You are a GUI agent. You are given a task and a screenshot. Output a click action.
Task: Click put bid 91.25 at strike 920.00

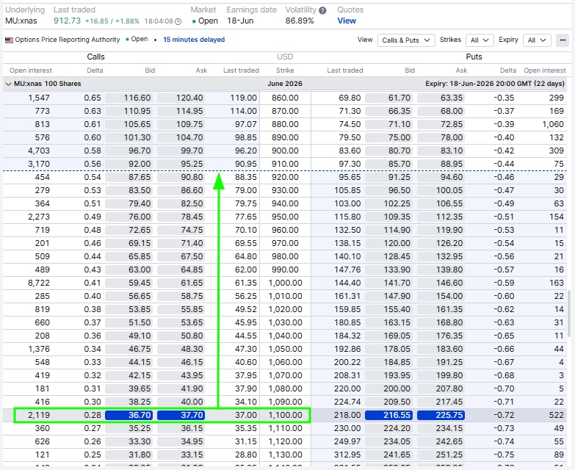(x=388, y=177)
